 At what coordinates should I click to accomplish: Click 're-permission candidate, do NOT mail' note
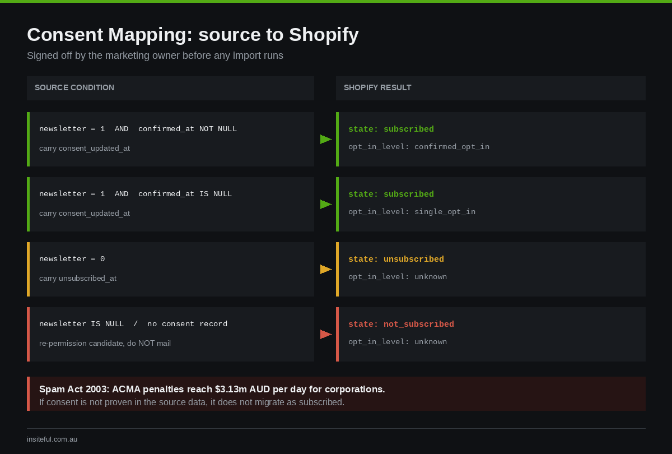pyautogui.click(x=105, y=344)
